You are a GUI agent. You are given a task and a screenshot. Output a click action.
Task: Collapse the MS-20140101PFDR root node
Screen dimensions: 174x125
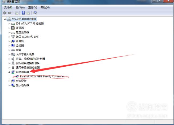point(5,19)
